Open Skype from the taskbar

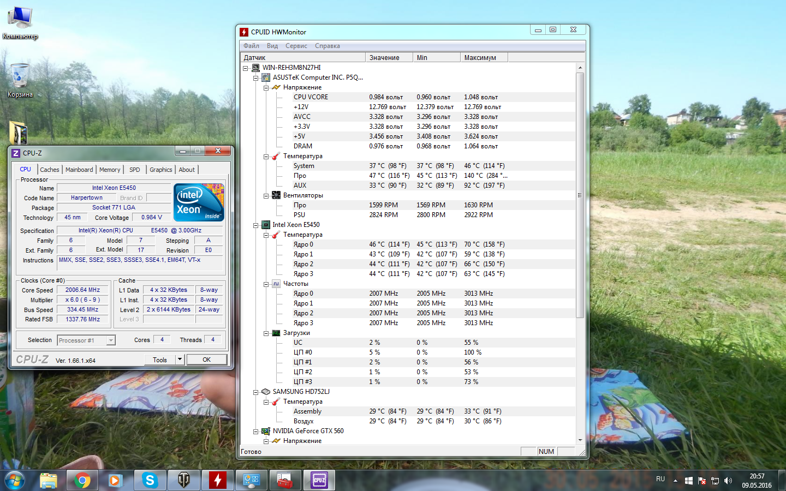coord(150,480)
